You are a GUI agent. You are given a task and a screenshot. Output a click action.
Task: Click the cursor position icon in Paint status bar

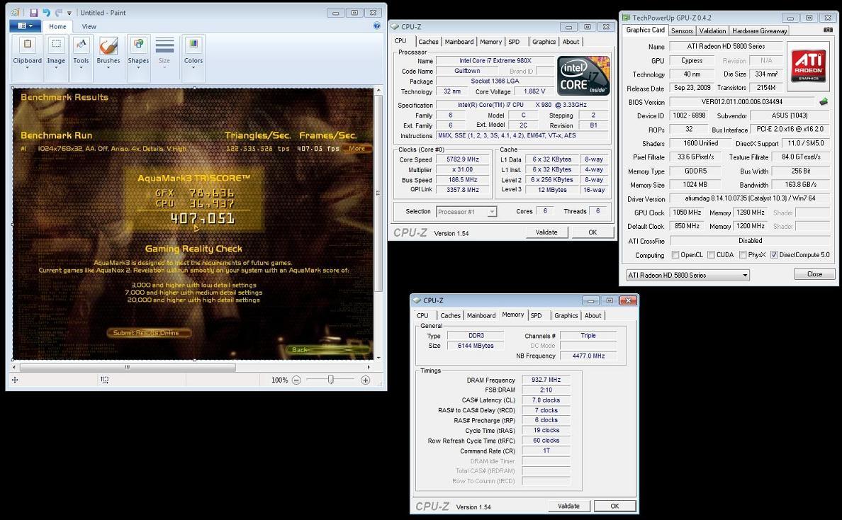point(15,380)
